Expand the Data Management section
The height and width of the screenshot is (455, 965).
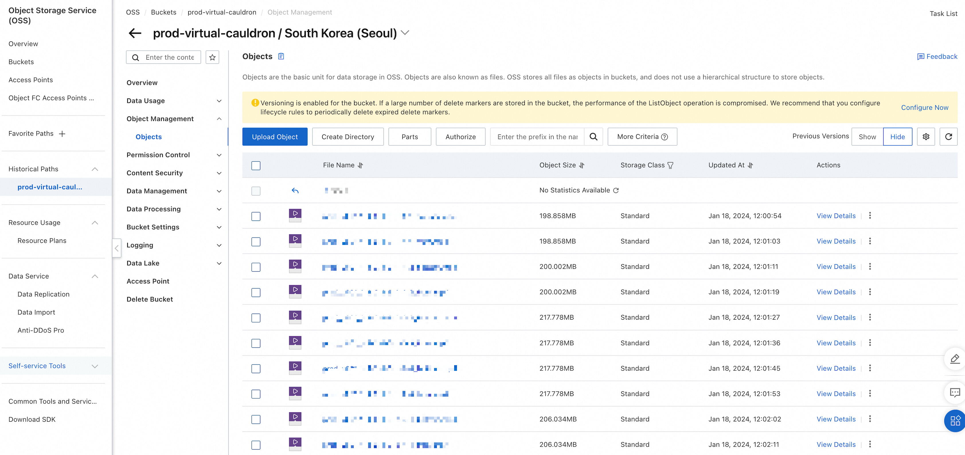(x=219, y=191)
